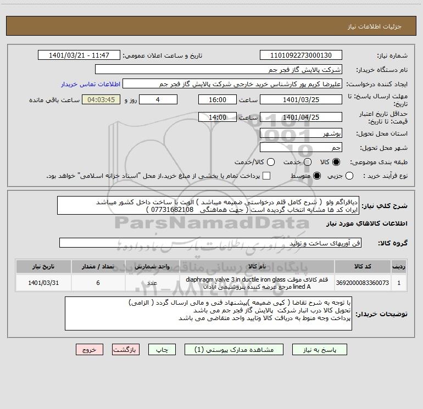
Task: Click the validity time field 14:00
Action: tap(218, 117)
